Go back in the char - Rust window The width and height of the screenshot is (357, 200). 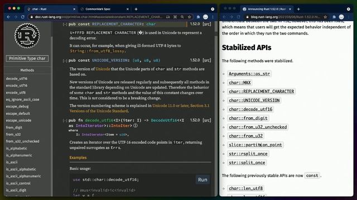[x=8, y=17]
